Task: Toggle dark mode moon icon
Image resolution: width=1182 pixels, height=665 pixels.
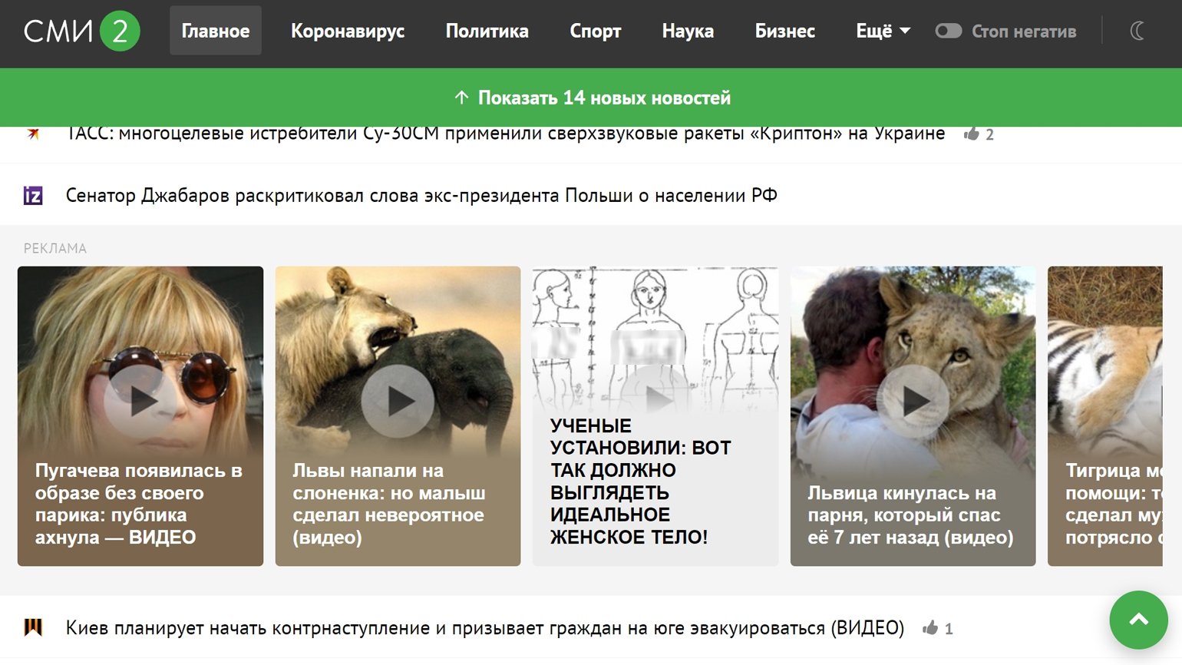Action: (1137, 31)
